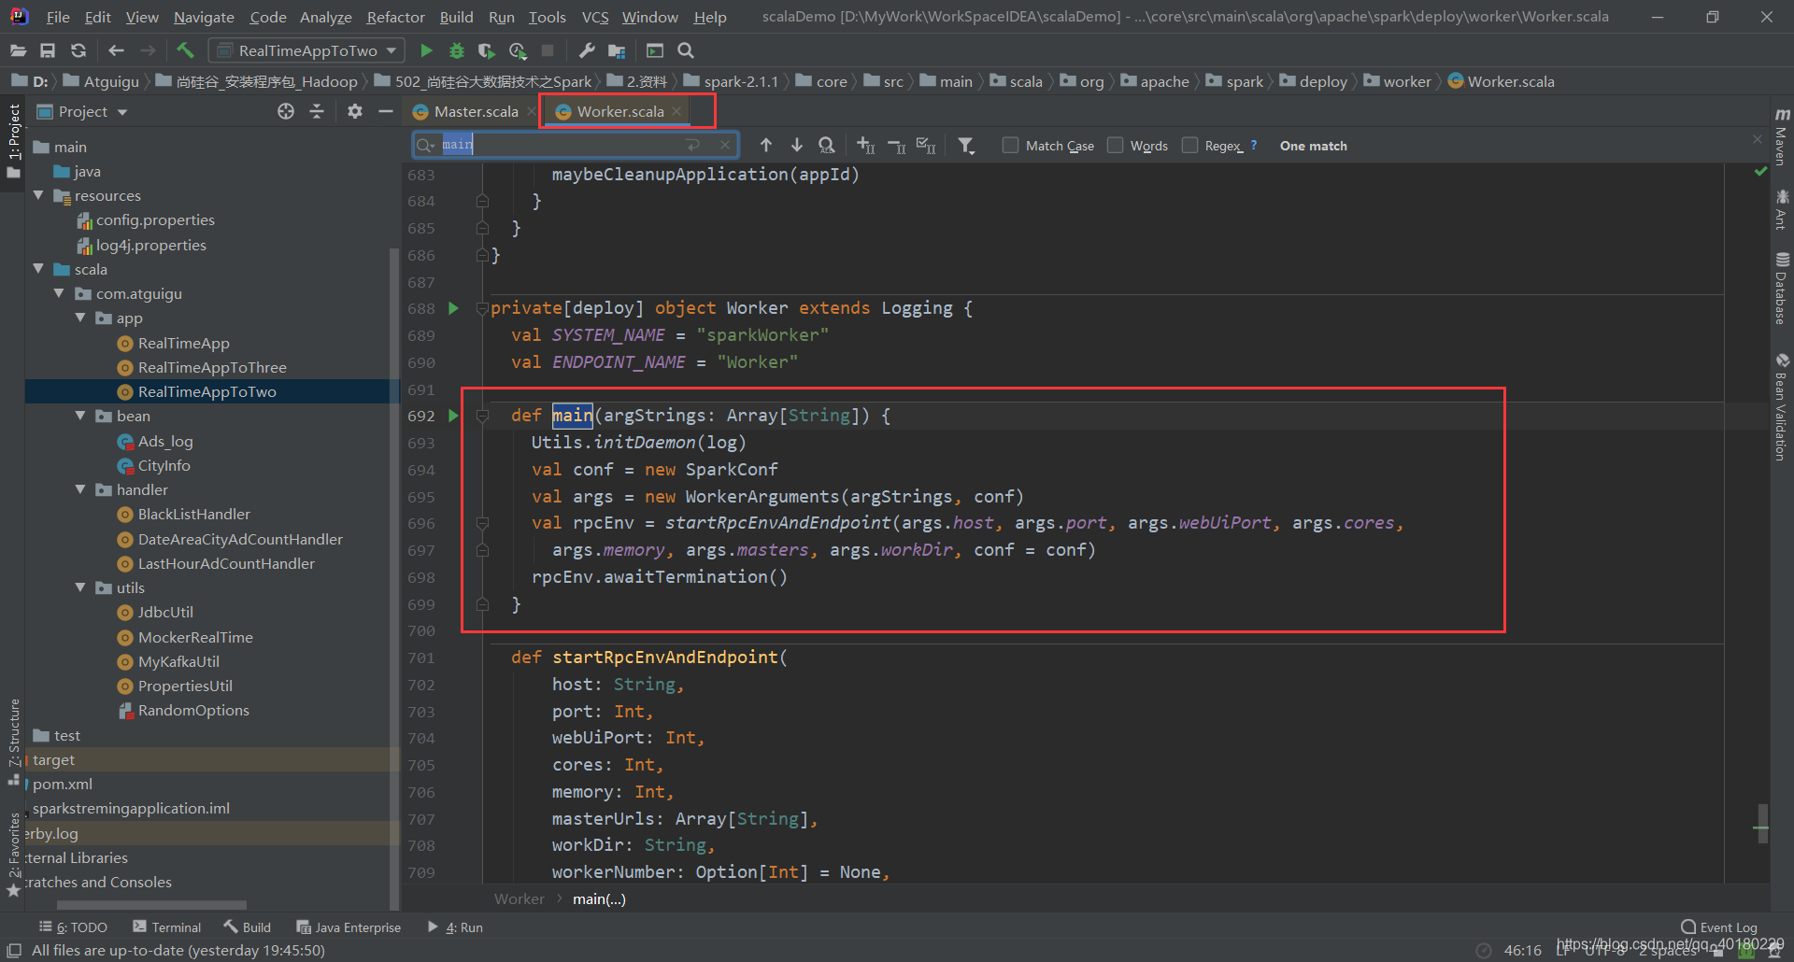Collapse the scala folder arrow
Viewport: 1794px width, 962px height.
click(38, 269)
